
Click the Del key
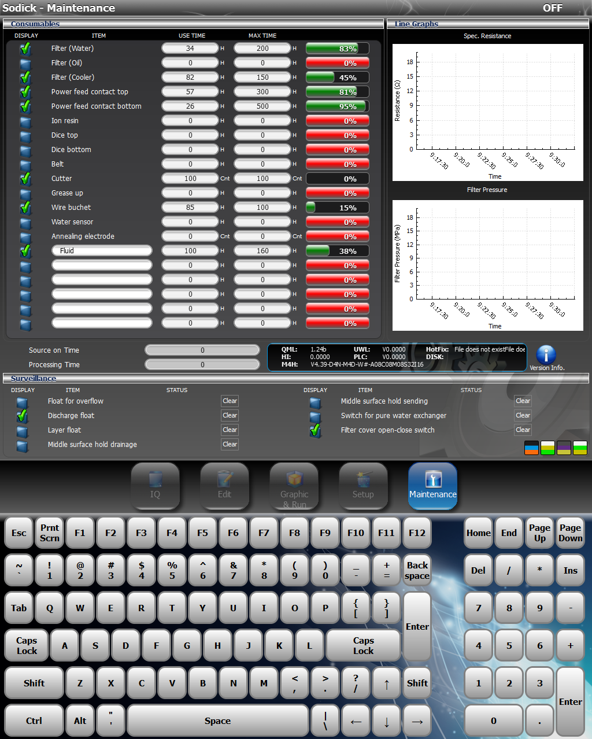click(x=479, y=570)
